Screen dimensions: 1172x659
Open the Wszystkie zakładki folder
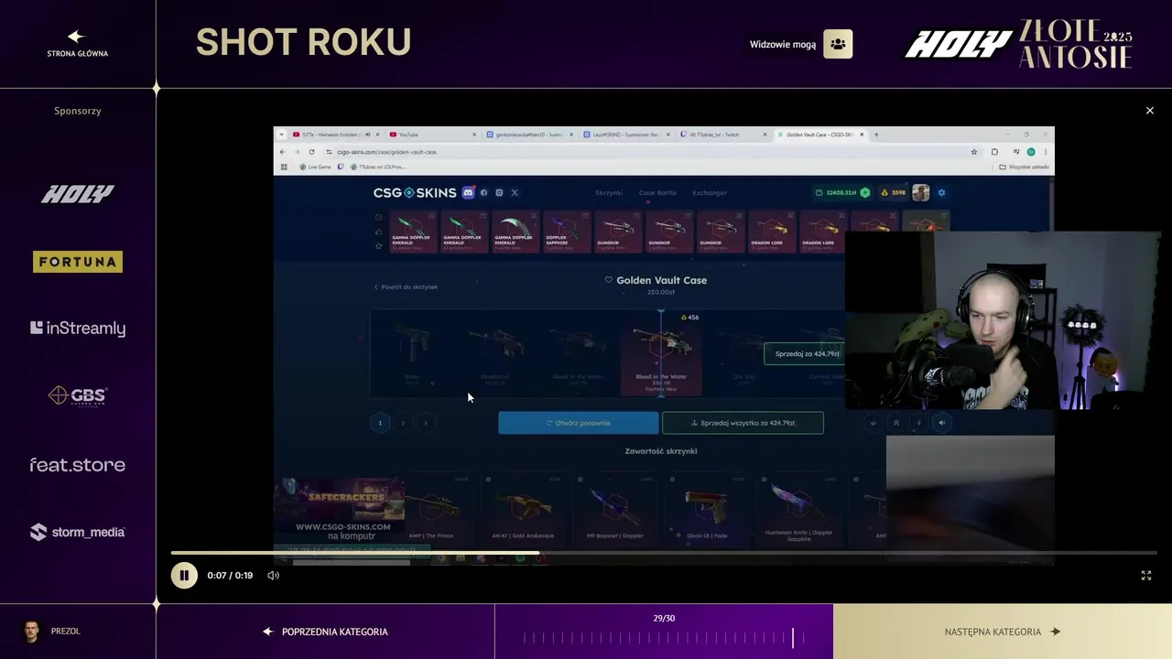(1024, 167)
